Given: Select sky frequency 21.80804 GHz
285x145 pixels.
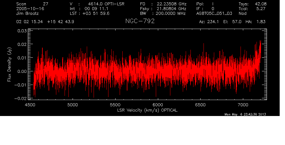Looking at the screenshot, I should (172, 9).
